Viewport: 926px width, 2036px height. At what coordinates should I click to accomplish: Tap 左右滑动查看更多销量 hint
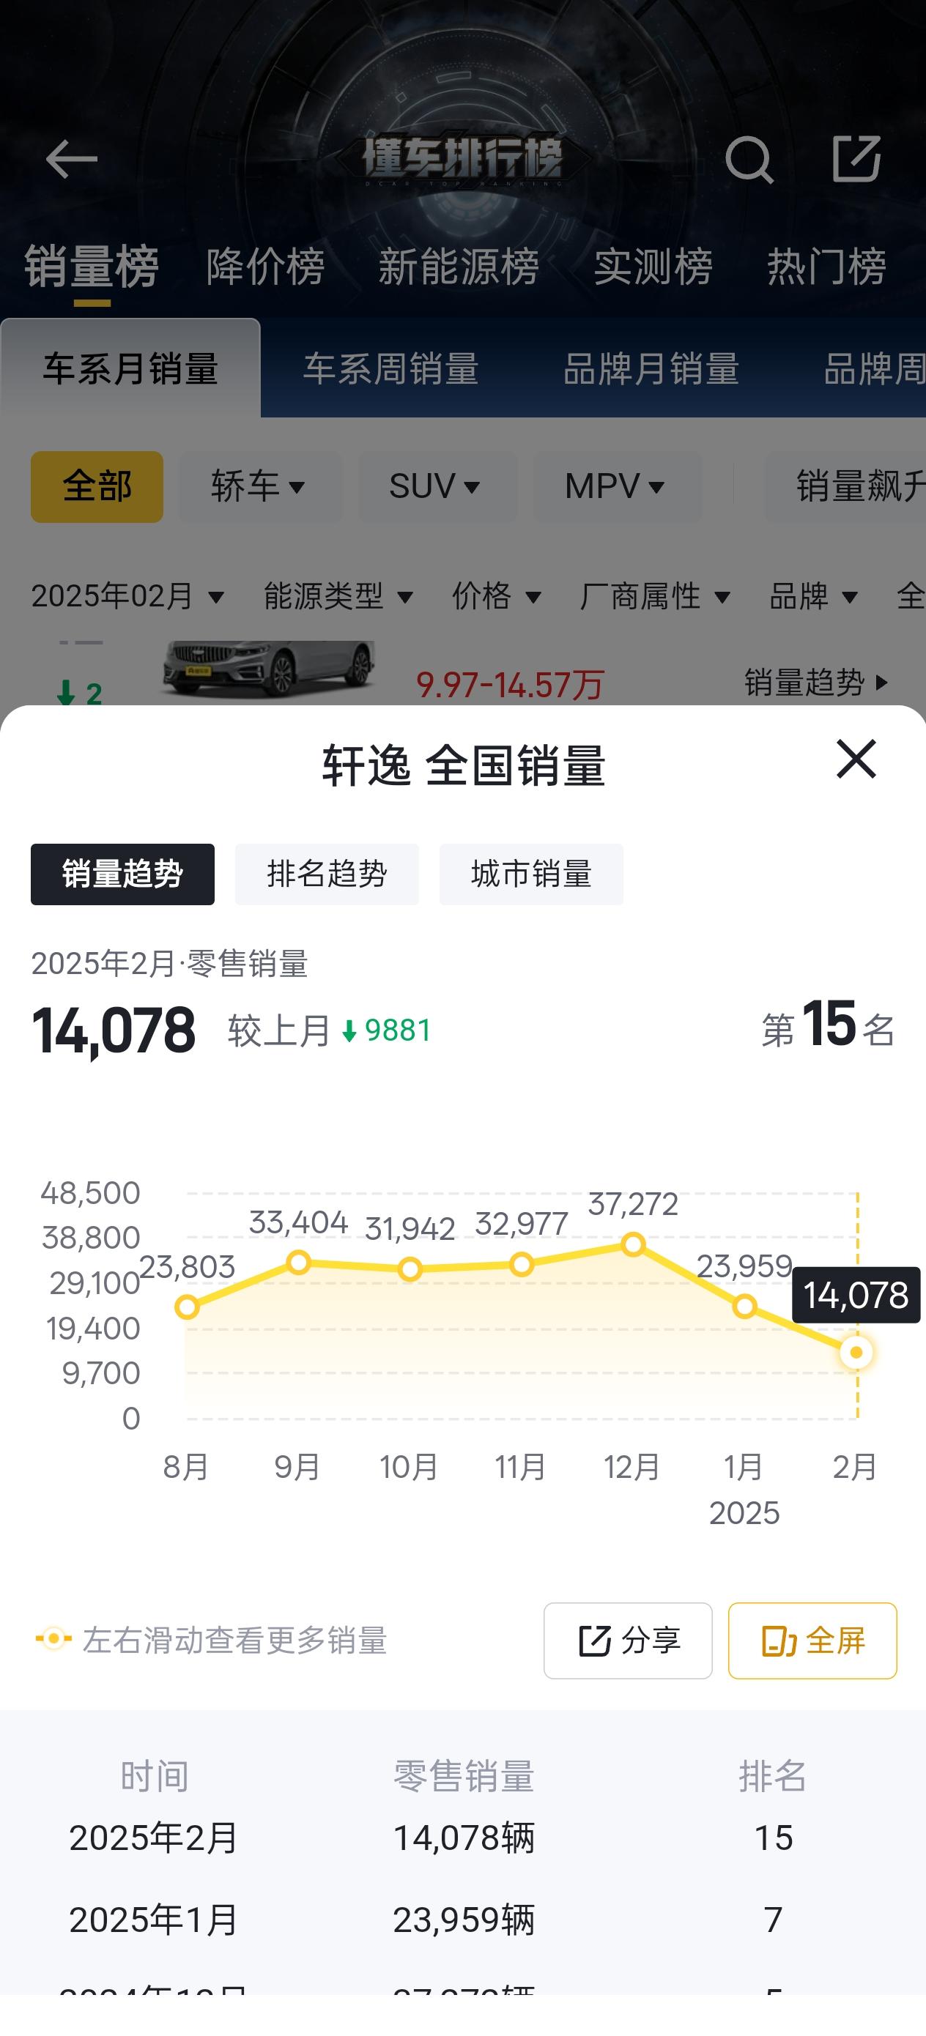click(x=211, y=1641)
